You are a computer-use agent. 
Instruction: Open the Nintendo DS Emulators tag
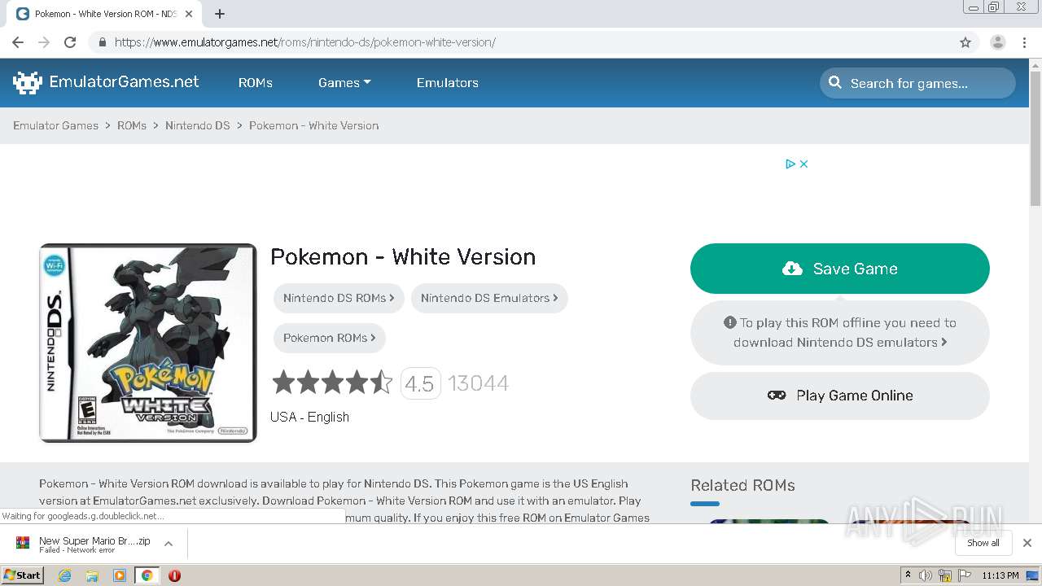[489, 298]
